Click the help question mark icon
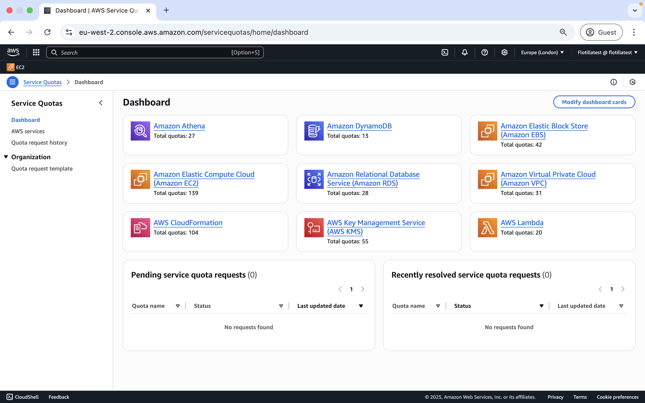Screen dimensions: 645x403 tap(485, 52)
